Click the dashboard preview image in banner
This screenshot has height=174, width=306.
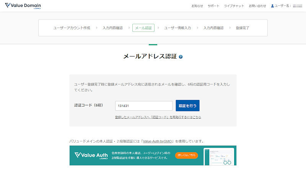click(x=218, y=156)
